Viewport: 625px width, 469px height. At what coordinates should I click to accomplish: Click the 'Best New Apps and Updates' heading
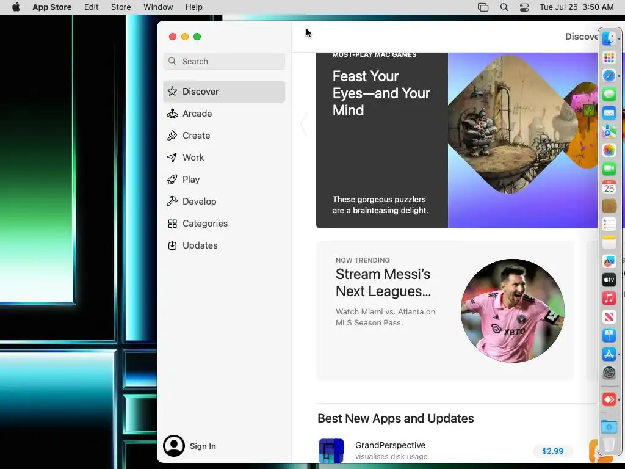pyautogui.click(x=396, y=418)
